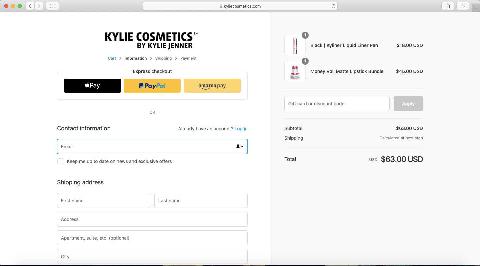The image size is (480, 266).
Task: Click the Total $63.00 USD amount
Action: 402,159
